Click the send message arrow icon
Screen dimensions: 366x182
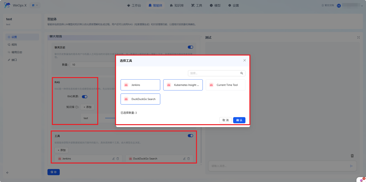[x=351, y=166]
